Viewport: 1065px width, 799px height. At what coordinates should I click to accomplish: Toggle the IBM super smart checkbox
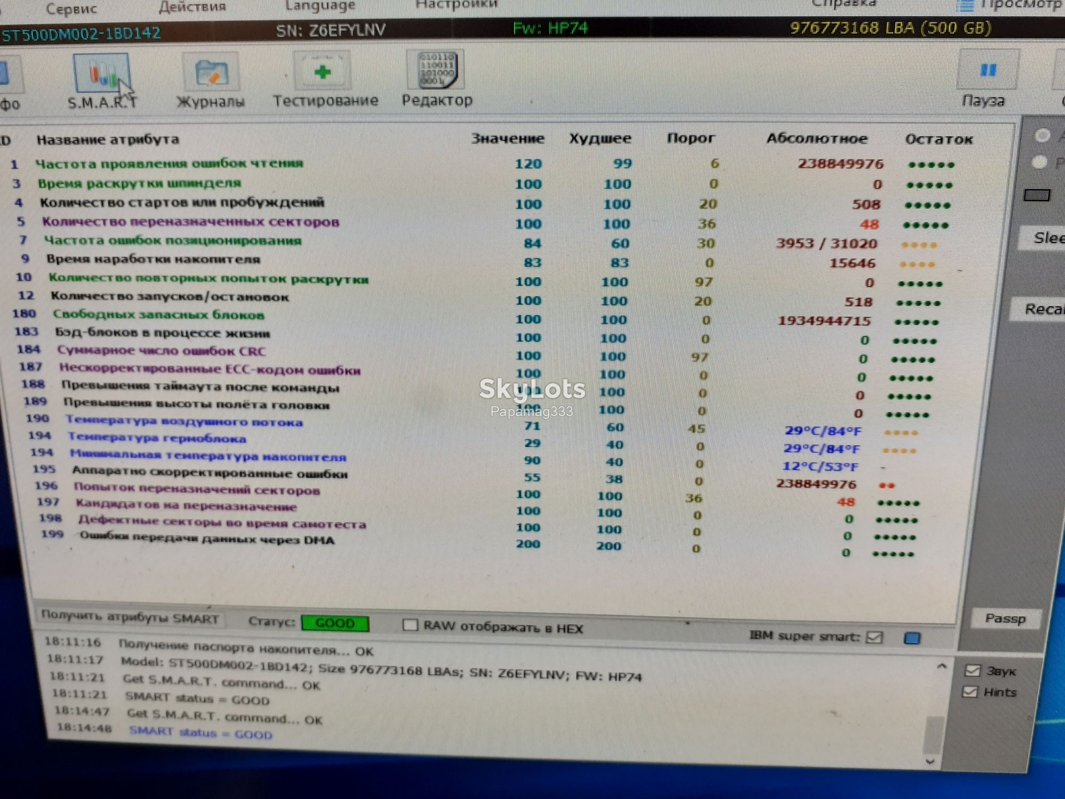click(x=874, y=637)
